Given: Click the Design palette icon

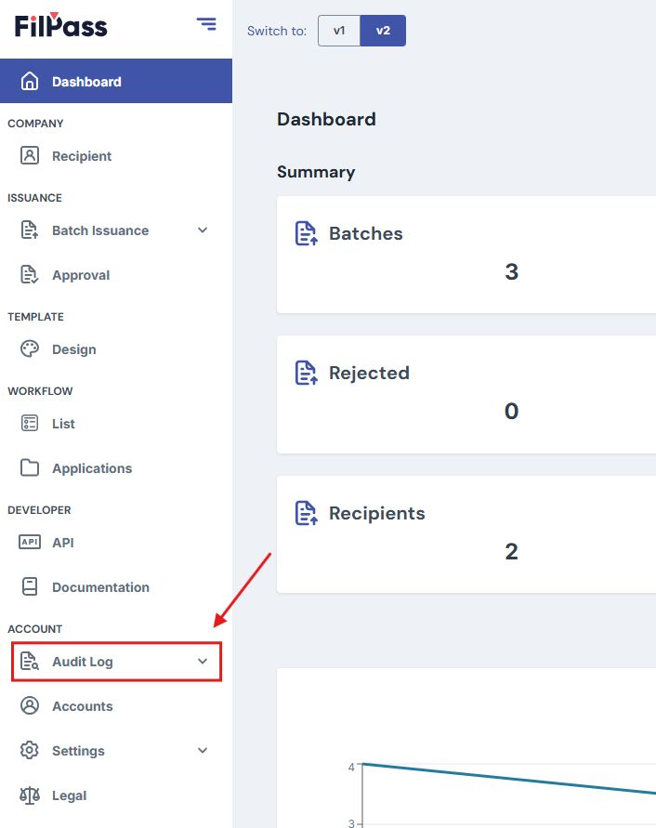Looking at the screenshot, I should (30, 349).
